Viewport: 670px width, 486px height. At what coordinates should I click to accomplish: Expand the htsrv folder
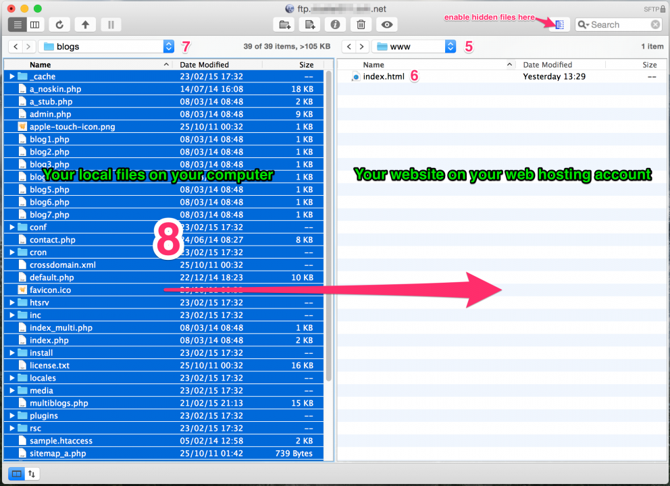point(12,302)
